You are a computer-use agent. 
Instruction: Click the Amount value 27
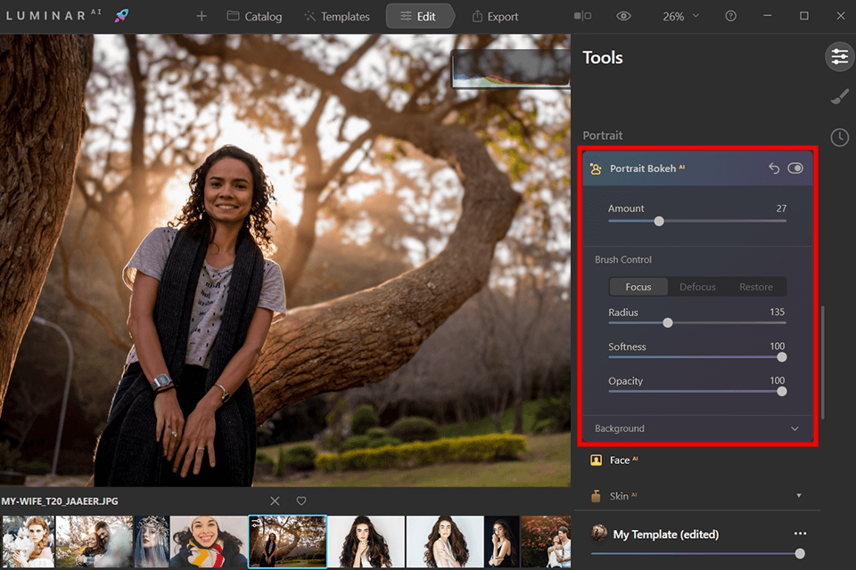[x=781, y=208]
